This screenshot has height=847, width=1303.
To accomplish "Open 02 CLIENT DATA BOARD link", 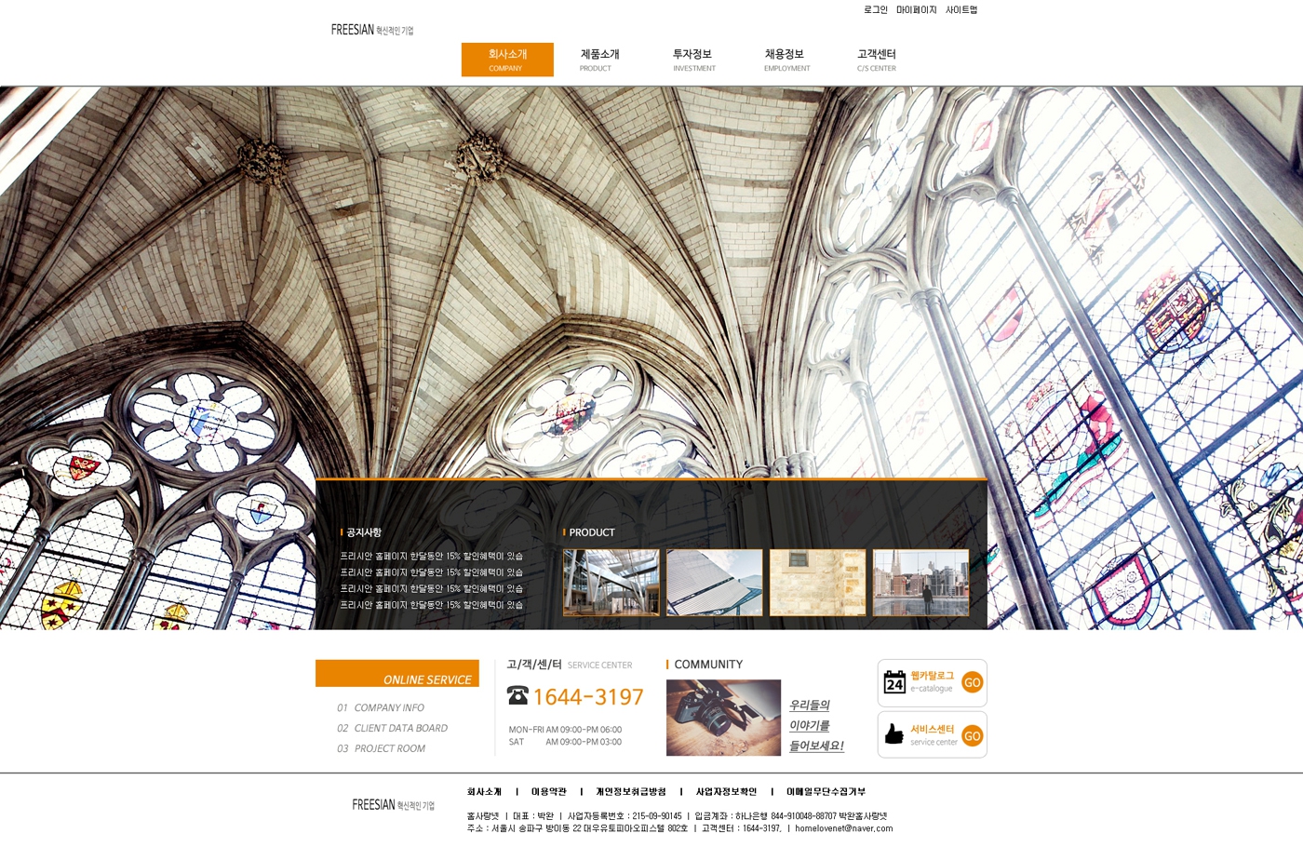I will [392, 729].
